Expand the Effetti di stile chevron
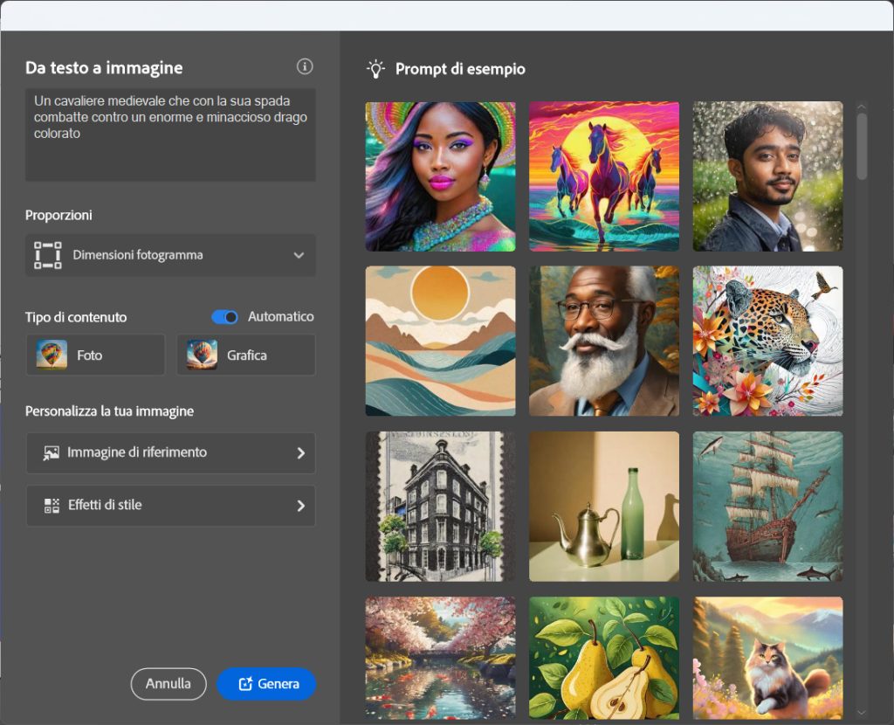 point(301,506)
